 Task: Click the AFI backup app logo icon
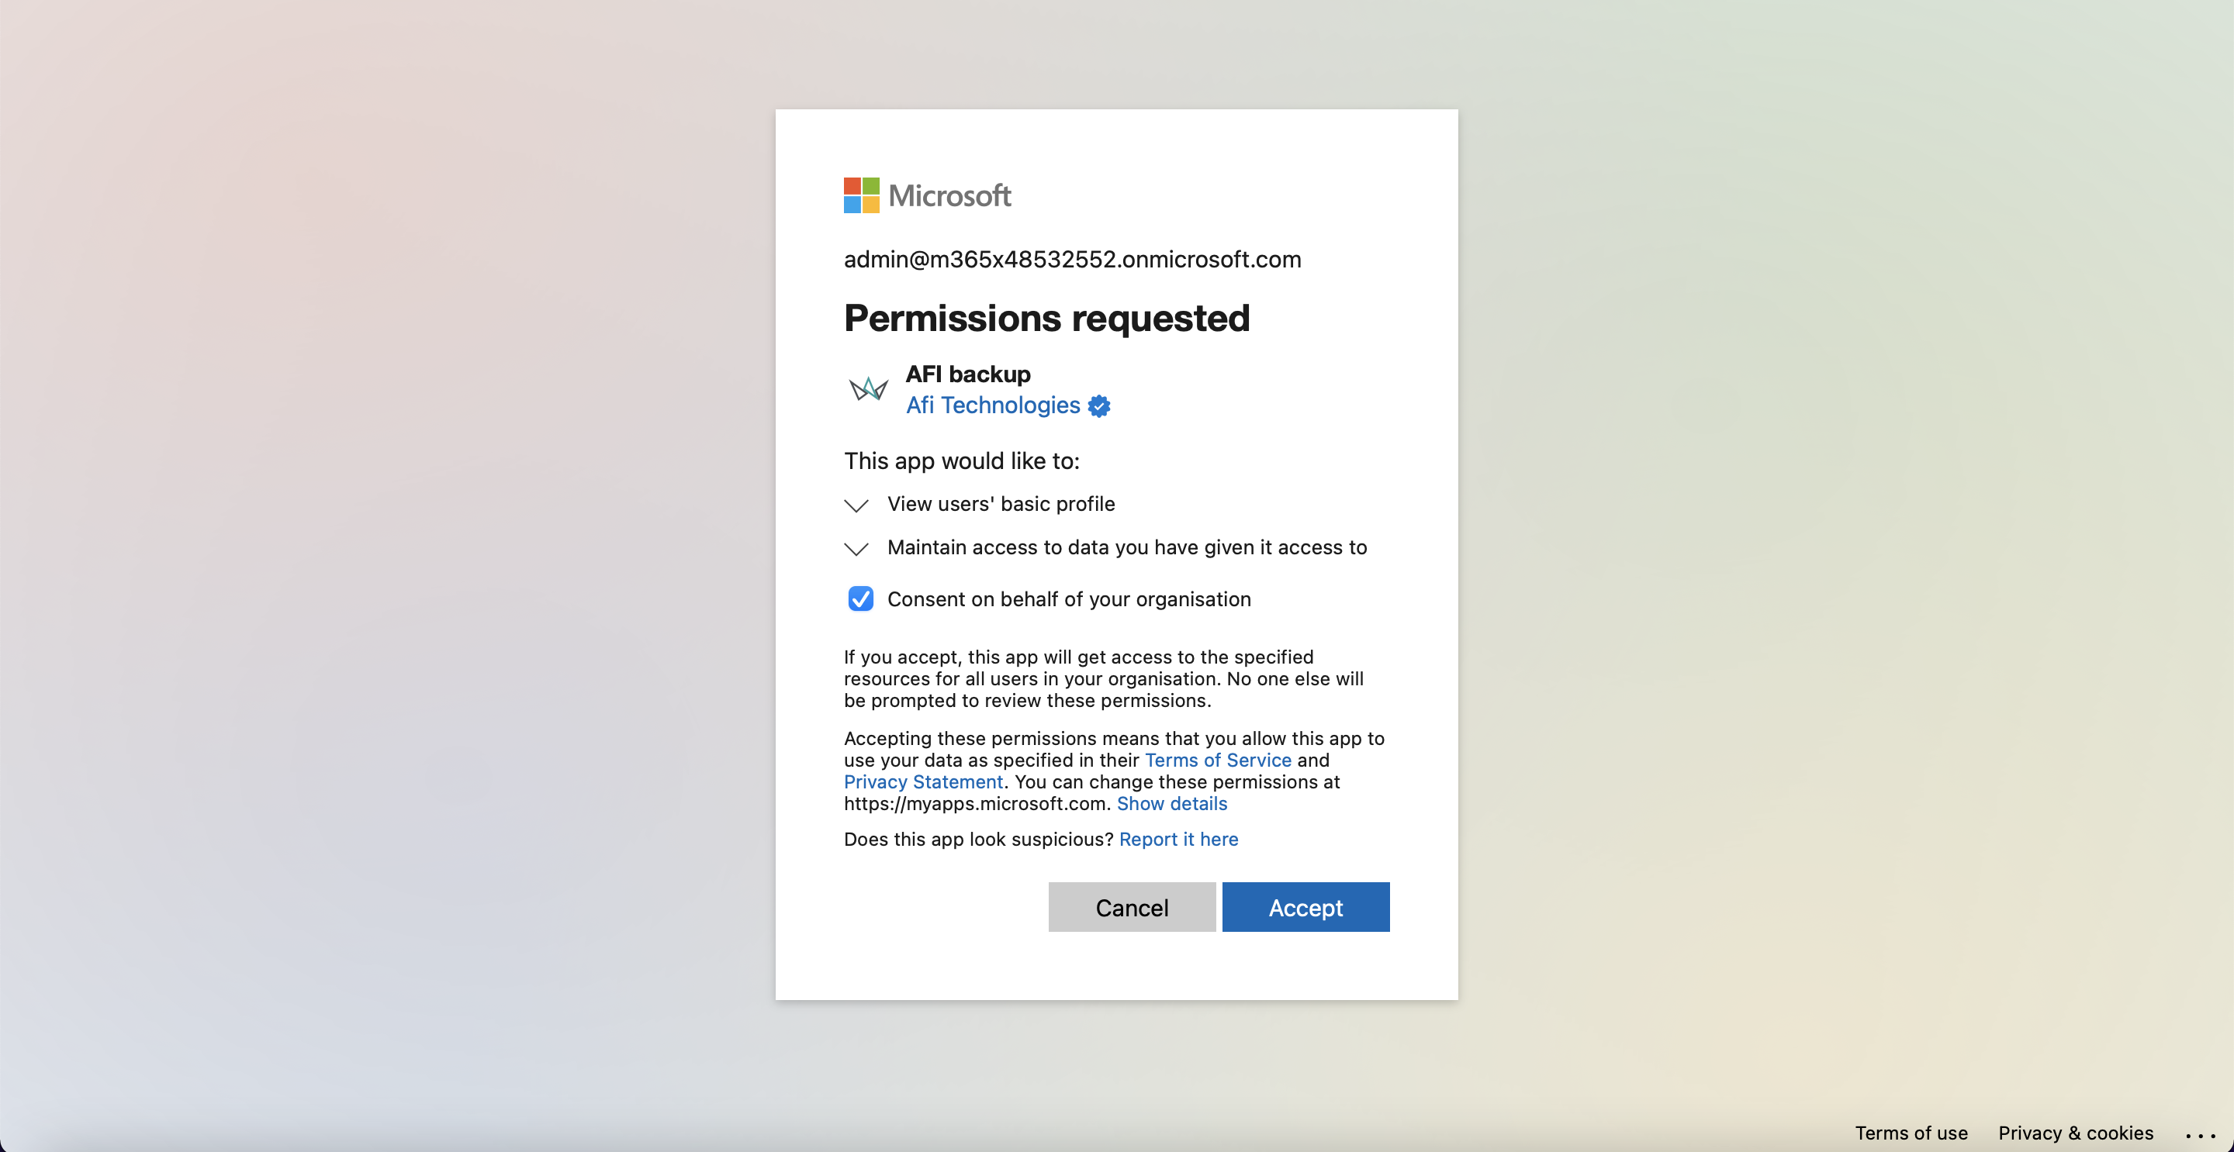point(868,388)
